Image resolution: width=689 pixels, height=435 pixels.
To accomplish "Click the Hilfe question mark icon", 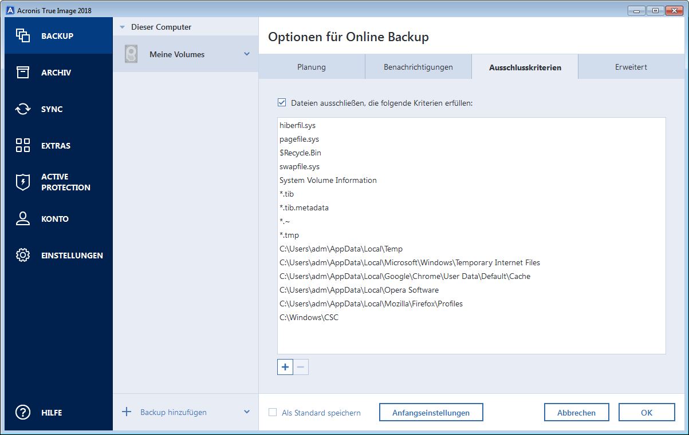I will [23, 412].
